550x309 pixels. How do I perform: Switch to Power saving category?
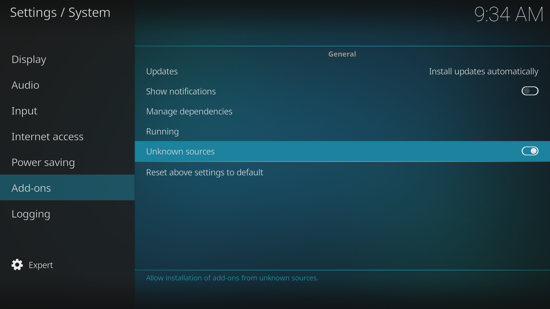[x=43, y=162]
